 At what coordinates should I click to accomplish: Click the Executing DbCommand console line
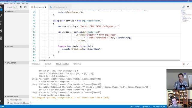click(x=95, y=87)
